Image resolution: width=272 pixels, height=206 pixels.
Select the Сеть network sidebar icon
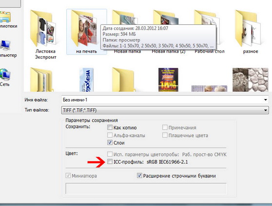pos(5,74)
